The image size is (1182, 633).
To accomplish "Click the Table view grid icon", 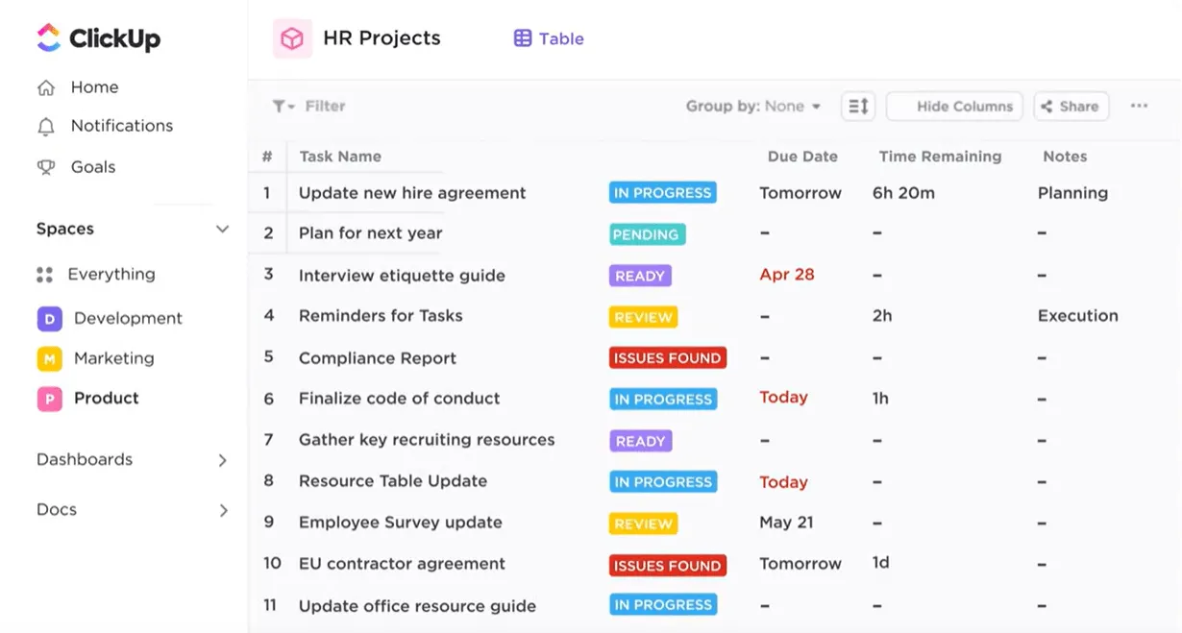I will coord(523,38).
